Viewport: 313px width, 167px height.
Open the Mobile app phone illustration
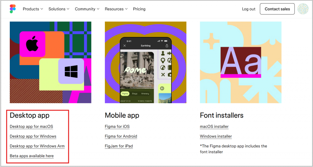click(x=145, y=62)
